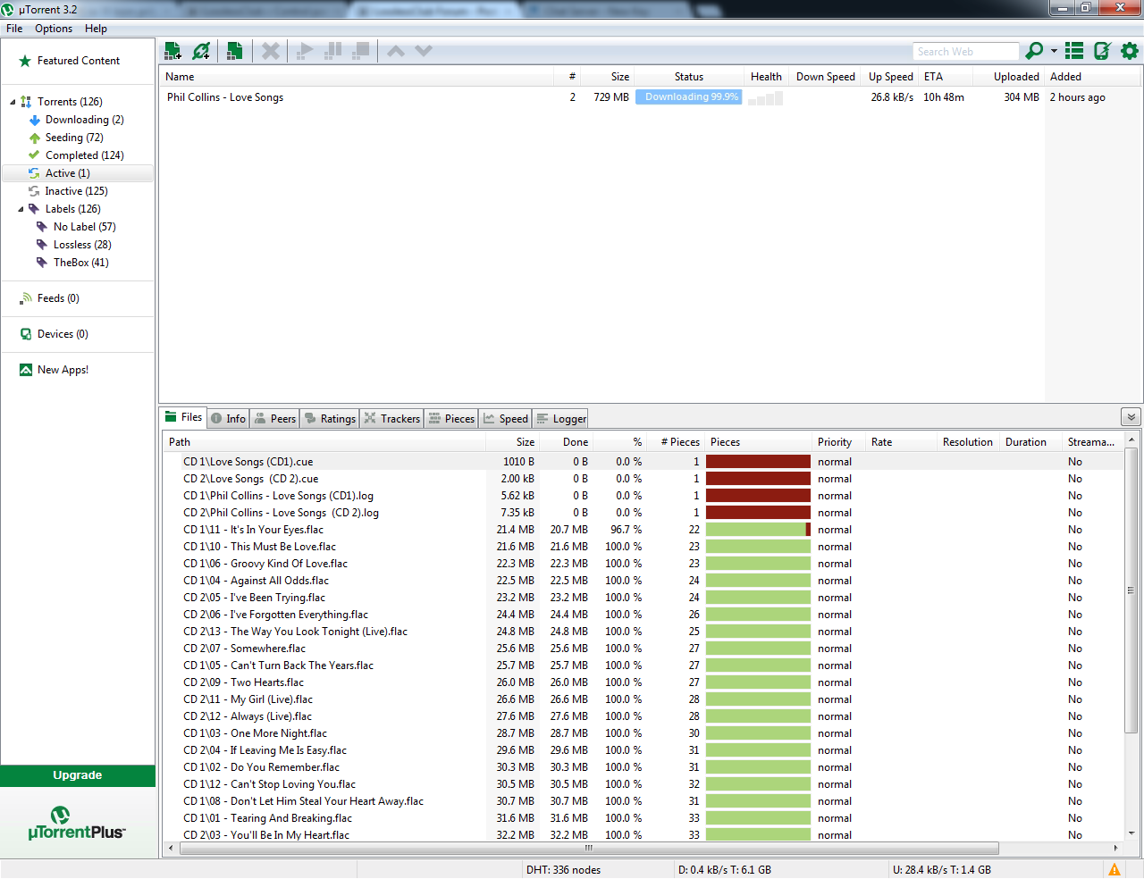Select Featured Content in the sidebar

point(78,61)
